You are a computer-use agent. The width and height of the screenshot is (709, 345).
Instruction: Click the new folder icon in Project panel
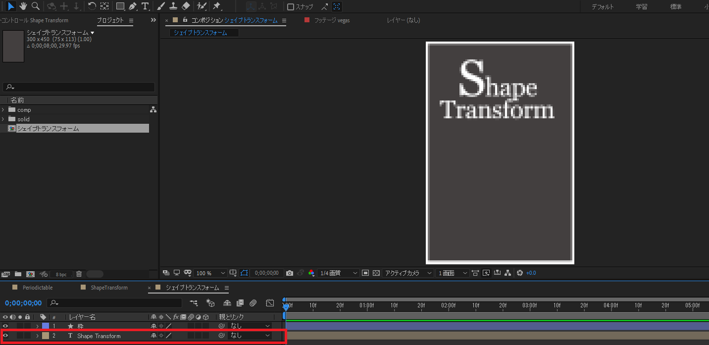18,274
